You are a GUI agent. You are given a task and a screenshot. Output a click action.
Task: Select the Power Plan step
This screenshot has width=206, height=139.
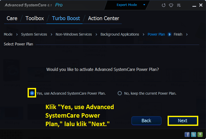(156, 34)
